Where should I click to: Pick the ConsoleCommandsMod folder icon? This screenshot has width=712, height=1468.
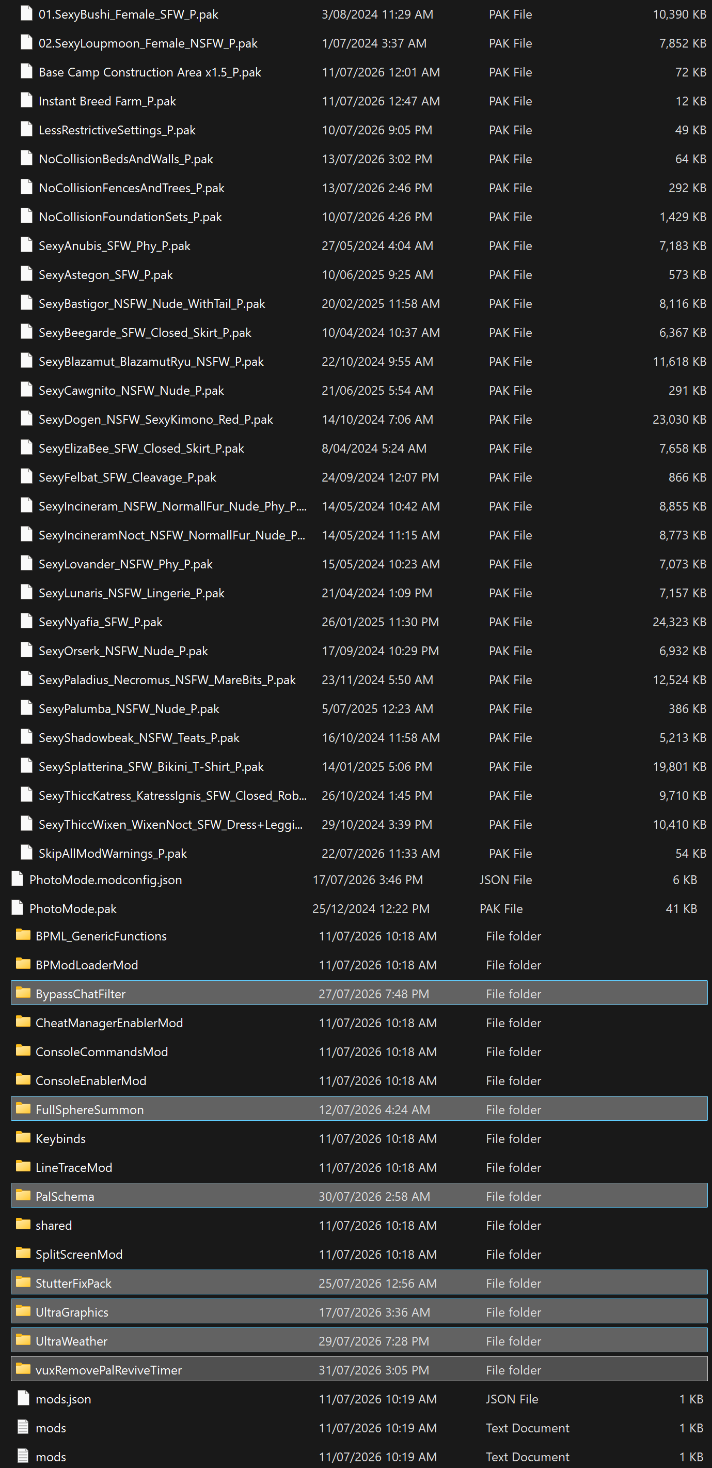pyautogui.click(x=23, y=1051)
